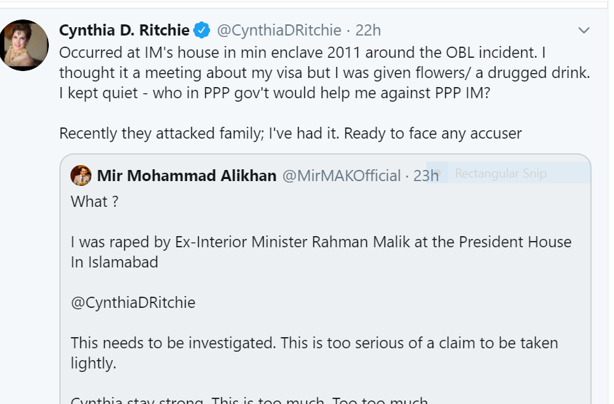
Task: Select the "In Islamabad" line in quoted tweet
Action: [114, 262]
